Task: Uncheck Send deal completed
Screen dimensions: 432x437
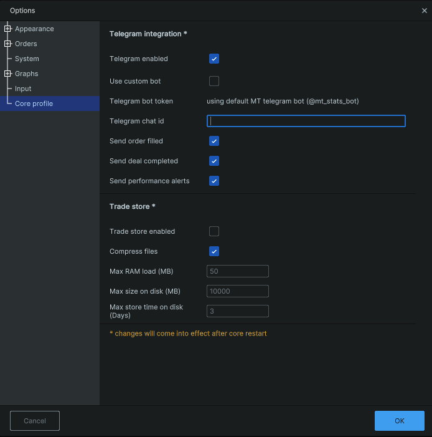Action: [214, 161]
